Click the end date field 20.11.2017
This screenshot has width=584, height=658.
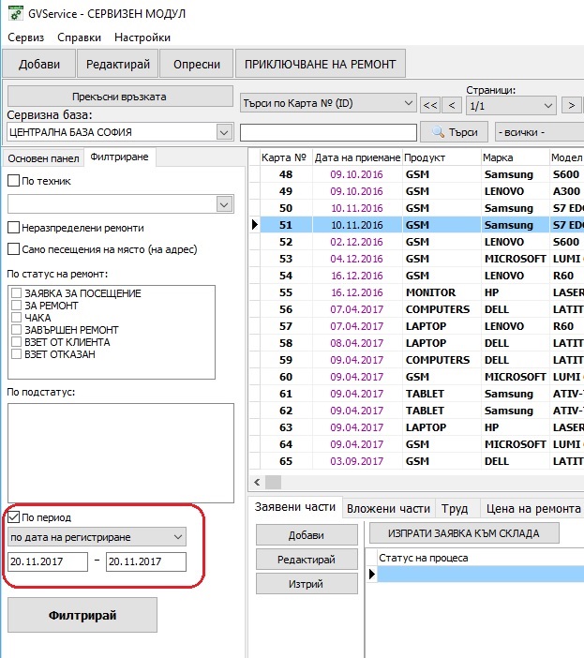coord(146,561)
